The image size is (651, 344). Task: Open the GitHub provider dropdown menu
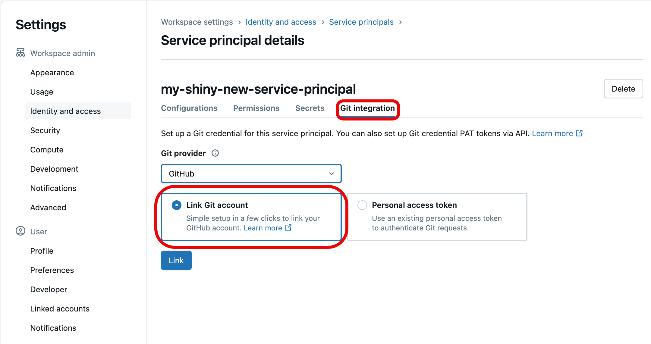(251, 174)
